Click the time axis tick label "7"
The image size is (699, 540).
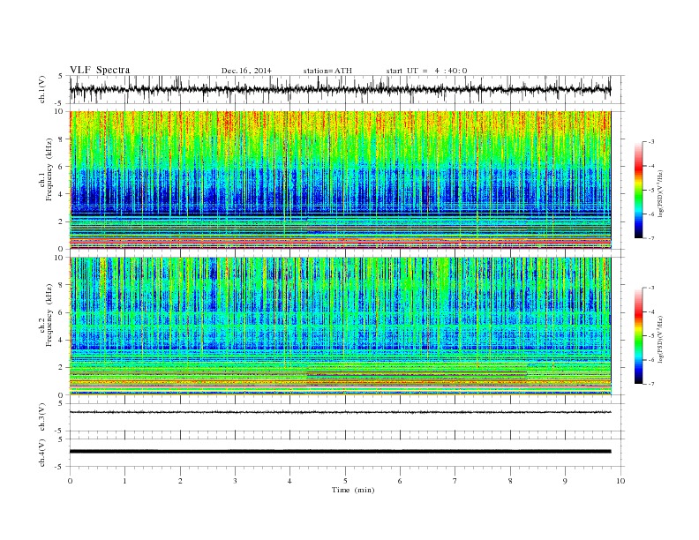click(x=455, y=481)
